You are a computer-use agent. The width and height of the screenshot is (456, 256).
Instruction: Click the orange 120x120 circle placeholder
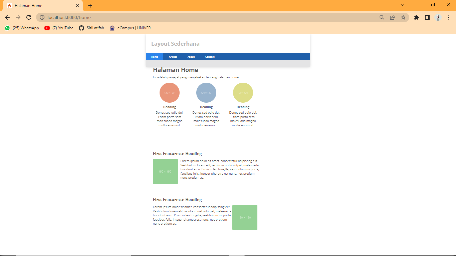[169, 92]
